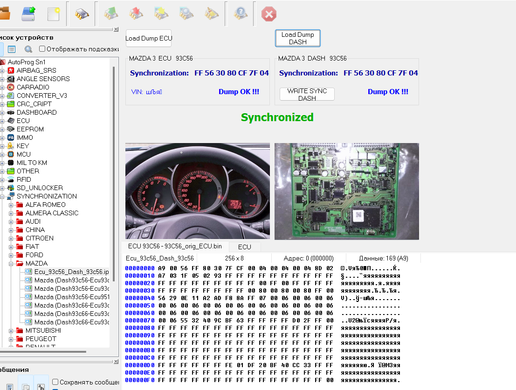
Task: Click the WRITE SYNC DASH button
Action: click(x=307, y=94)
